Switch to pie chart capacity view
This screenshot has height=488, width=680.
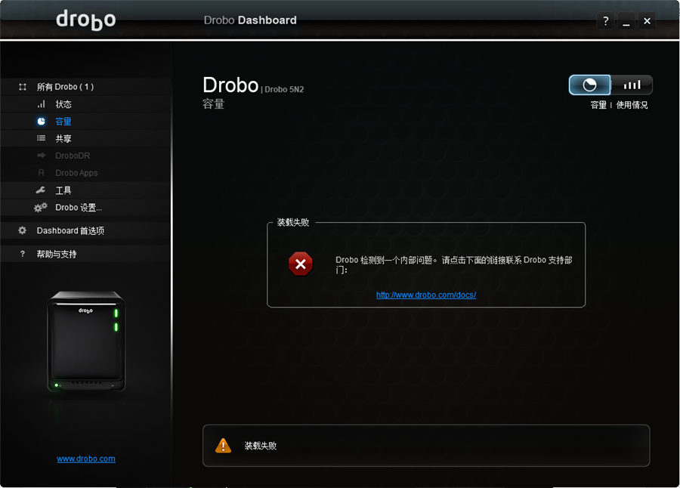[x=589, y=85]
